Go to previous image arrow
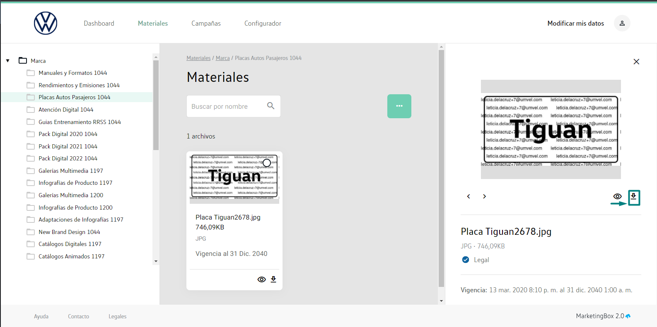Viewport: 657px width, 327px height. tap(469, 196)
